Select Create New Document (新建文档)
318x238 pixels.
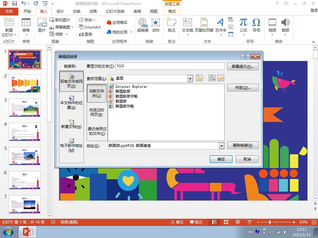pos(71,124)
